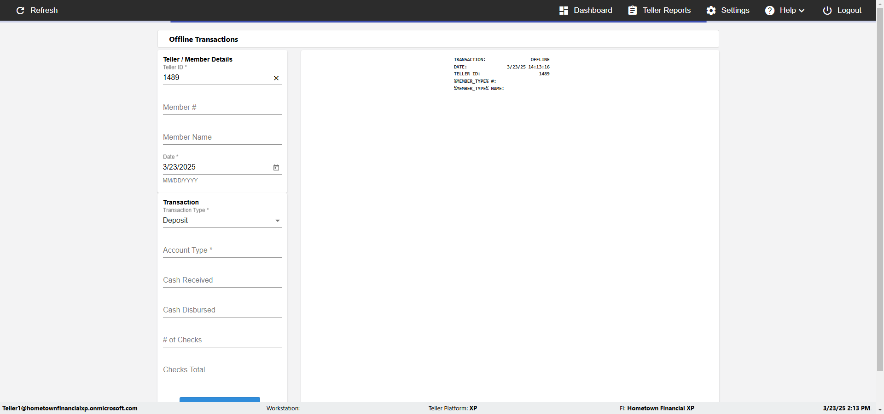Click the FI: Hometown Financial XP text

tap(657, 408)
